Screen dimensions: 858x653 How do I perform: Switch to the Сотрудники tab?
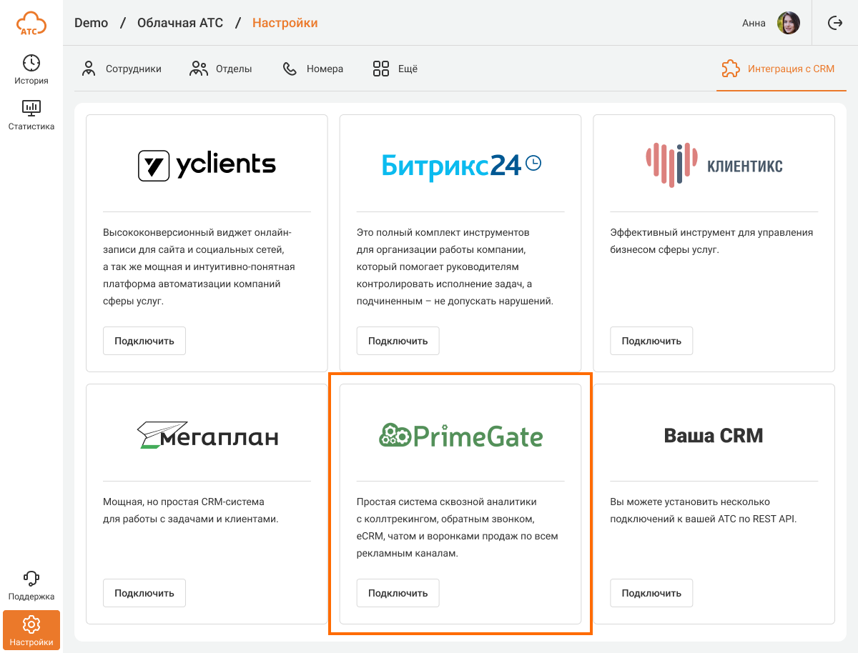121,69
